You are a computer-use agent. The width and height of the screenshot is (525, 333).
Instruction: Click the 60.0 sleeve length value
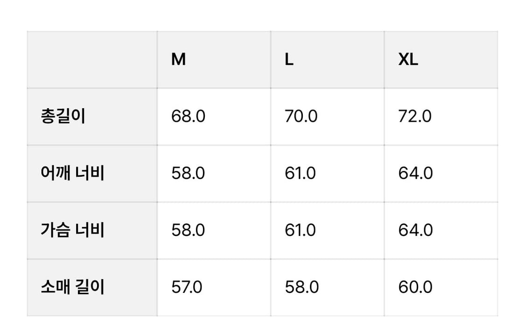tap(415, 287)
